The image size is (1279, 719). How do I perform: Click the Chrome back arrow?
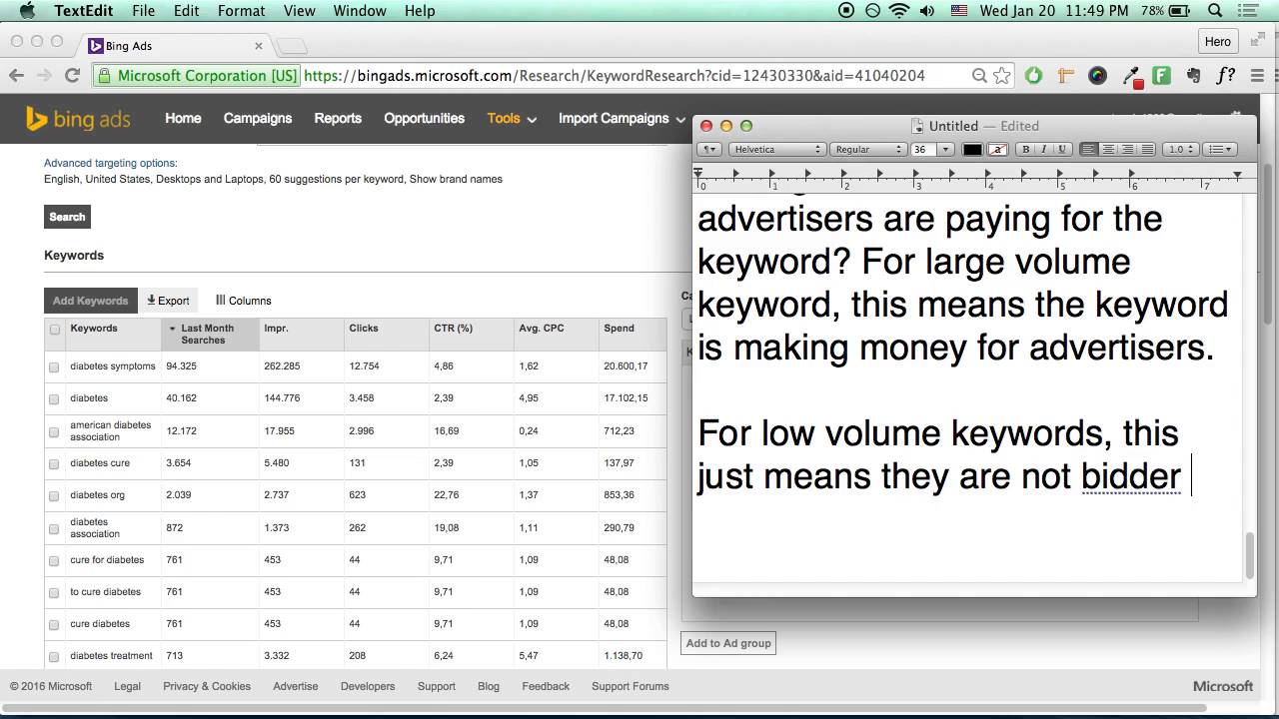[17, 75]
